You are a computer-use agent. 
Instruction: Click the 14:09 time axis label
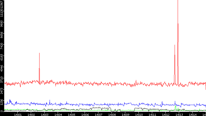pos(125,115)
